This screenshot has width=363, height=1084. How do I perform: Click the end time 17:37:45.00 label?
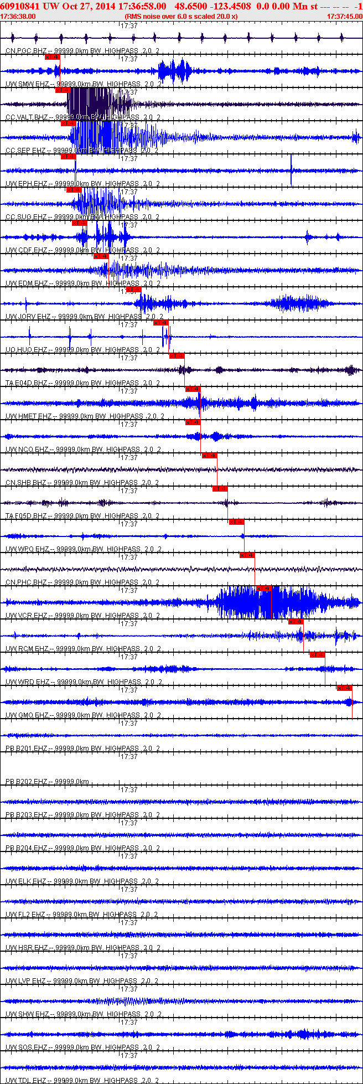click(x=345, y=16)
